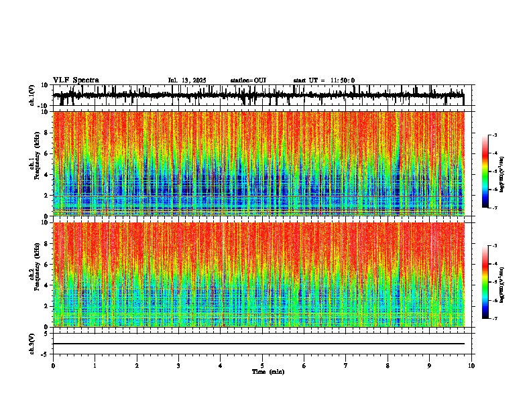Select the 'Time (min)' x-axis label
Screen dimensions: 531x410
click(268, 372)
